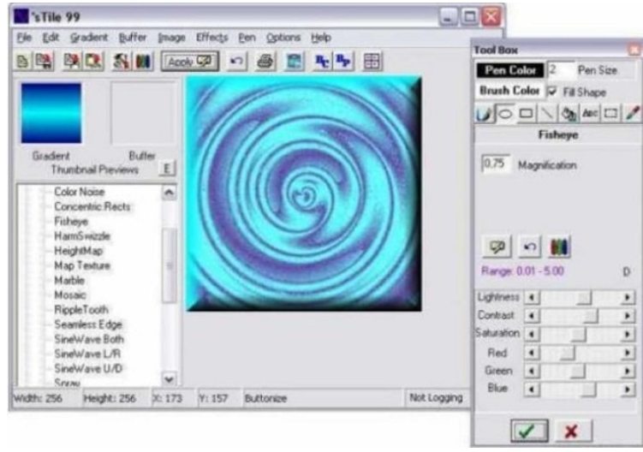
Task: Click the undo arrow in main toolbar
Action: (x=236, y=62)
